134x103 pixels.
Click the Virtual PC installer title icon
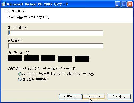[x=3, y=4]
